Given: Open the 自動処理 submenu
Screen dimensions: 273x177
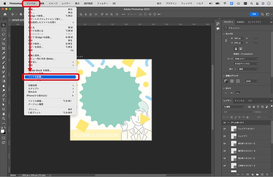Looking at the screenshot, I should 50,85.
